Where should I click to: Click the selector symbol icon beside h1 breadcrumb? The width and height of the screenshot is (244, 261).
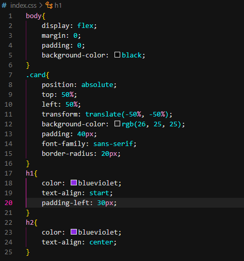pyautogui.click(x=49, y=5)
